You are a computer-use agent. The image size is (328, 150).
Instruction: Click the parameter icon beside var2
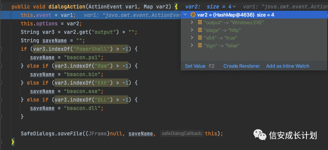pyautogui.click(x=193, y=15)
